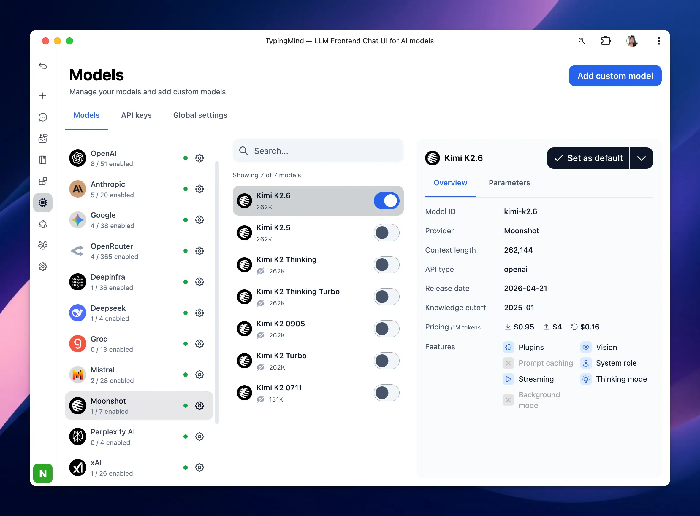Open the Global settings tab
The image size is (700, 516).
200,115
